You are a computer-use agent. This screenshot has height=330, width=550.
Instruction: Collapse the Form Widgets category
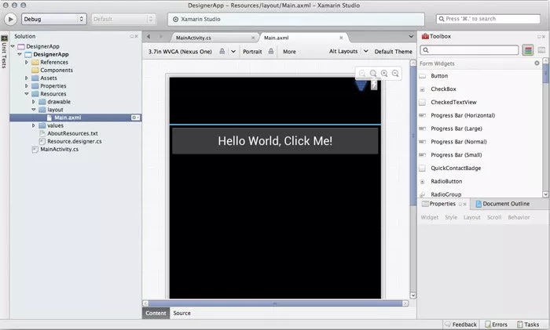[x=537, y=63]
